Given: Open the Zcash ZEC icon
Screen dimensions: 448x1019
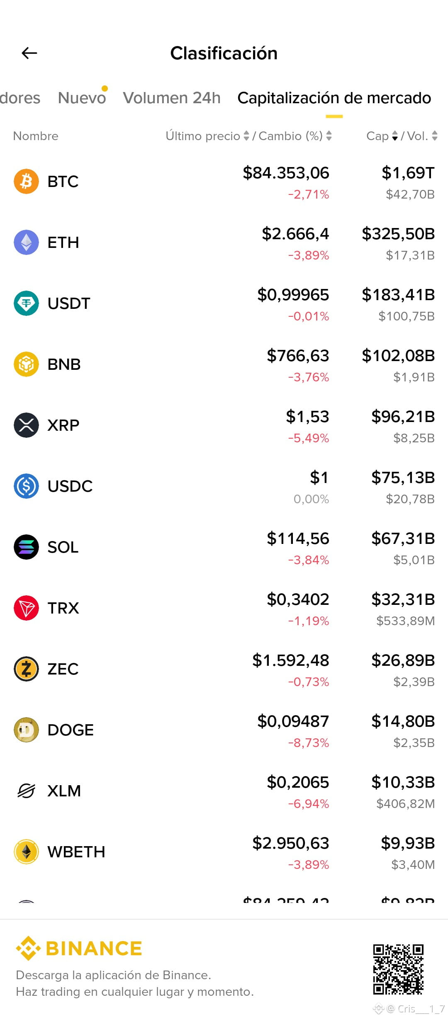Looking at the screenshot, I should point(26,669).
